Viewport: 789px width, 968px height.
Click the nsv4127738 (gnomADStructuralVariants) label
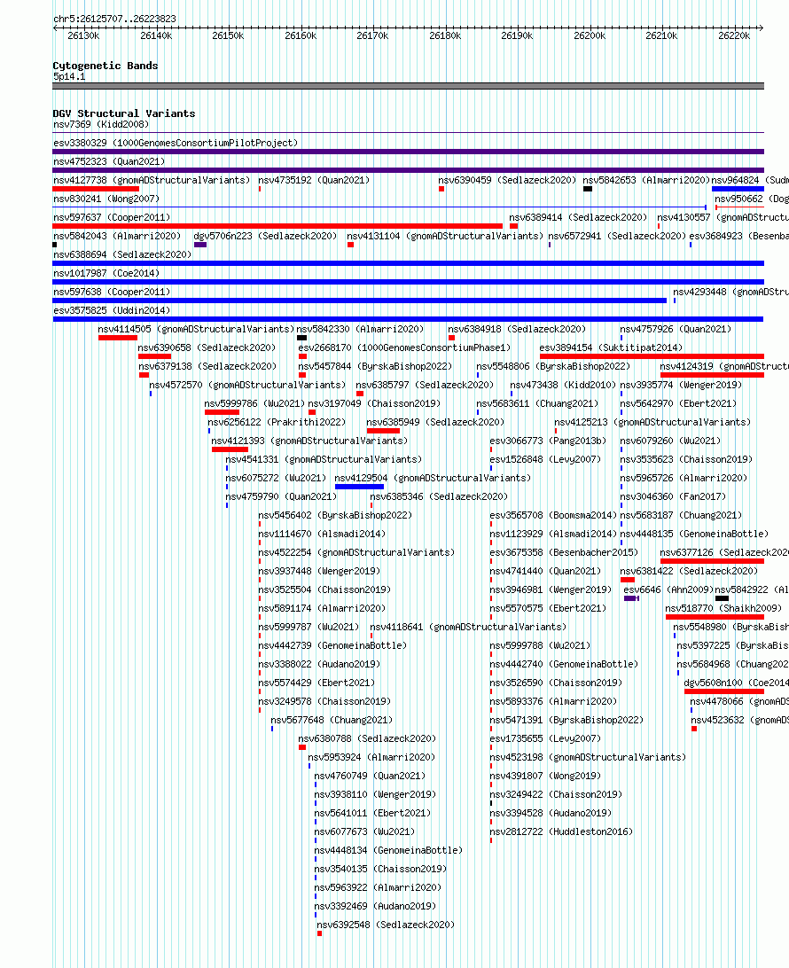click(152, 180)
